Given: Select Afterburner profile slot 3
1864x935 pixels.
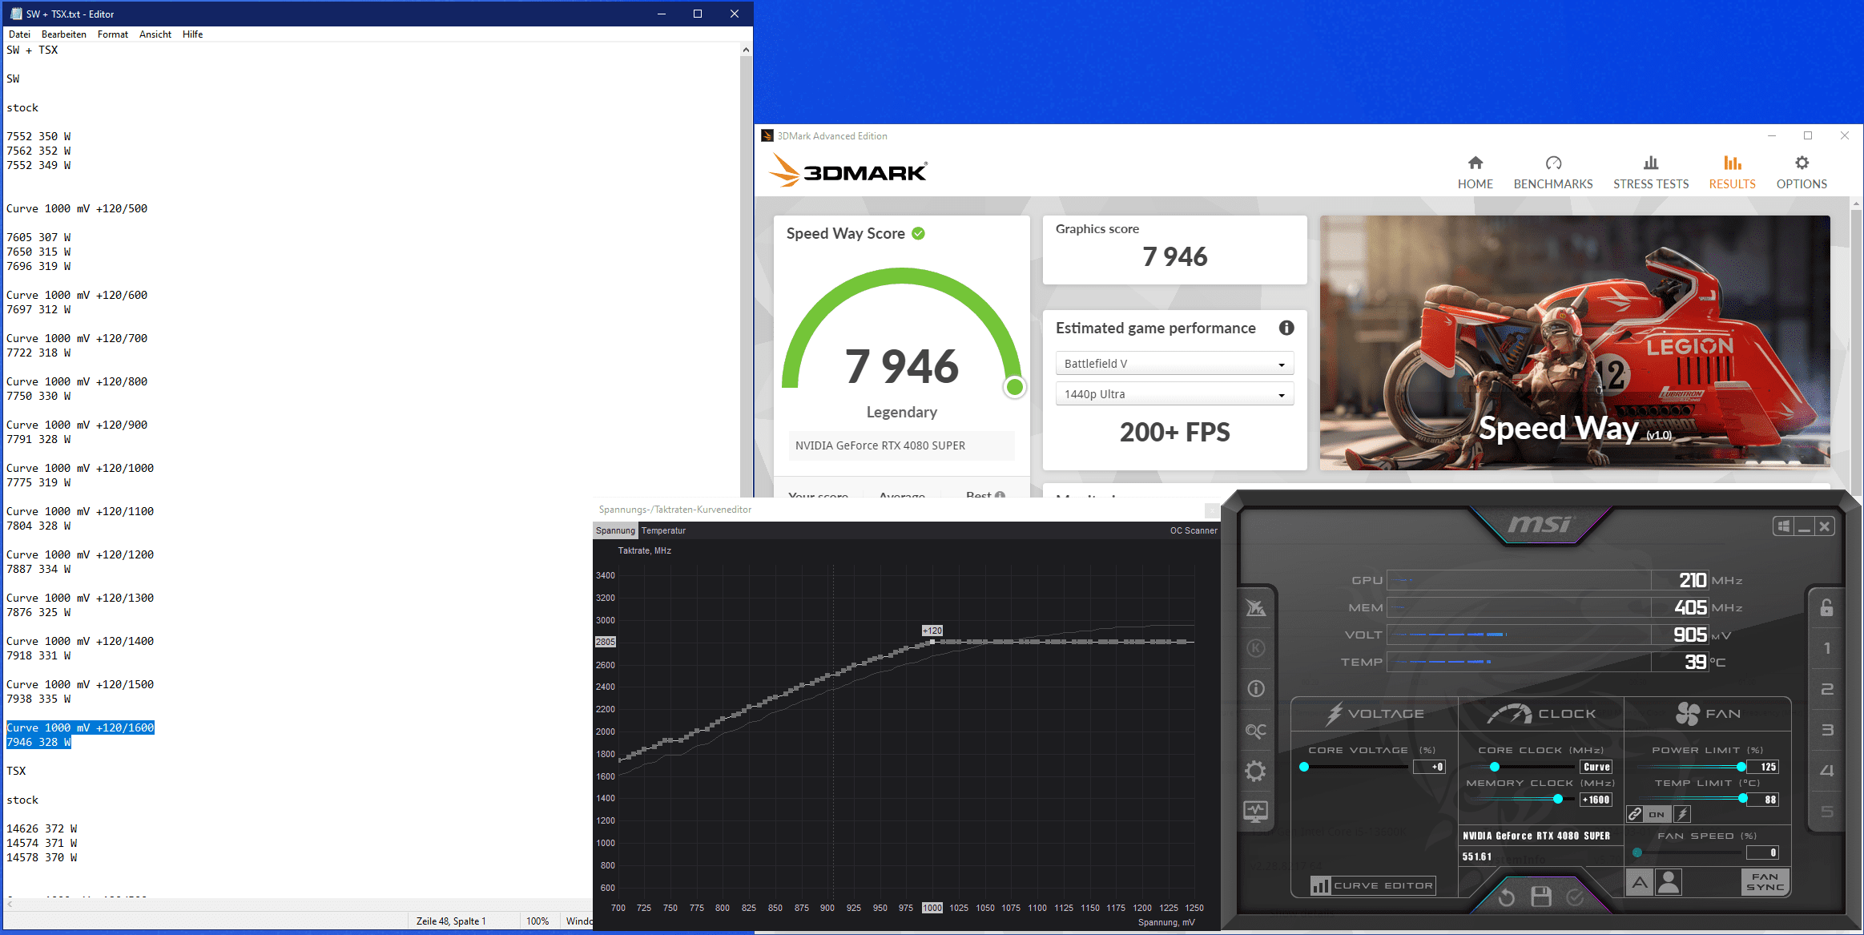Looking at the screenshot, I should pyautogui.click(x=1827, y=730).
